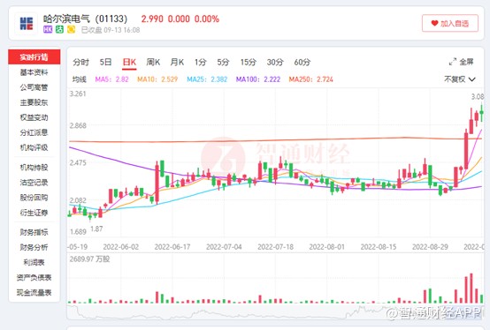Select the 60分 interval tab
This screenshot has width=490, height=330.
[302, 62]
